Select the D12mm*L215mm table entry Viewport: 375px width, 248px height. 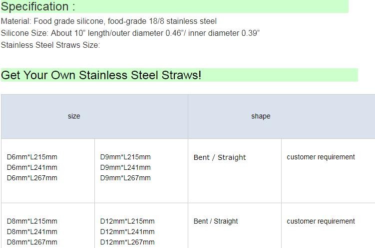(x=127, y=221)
